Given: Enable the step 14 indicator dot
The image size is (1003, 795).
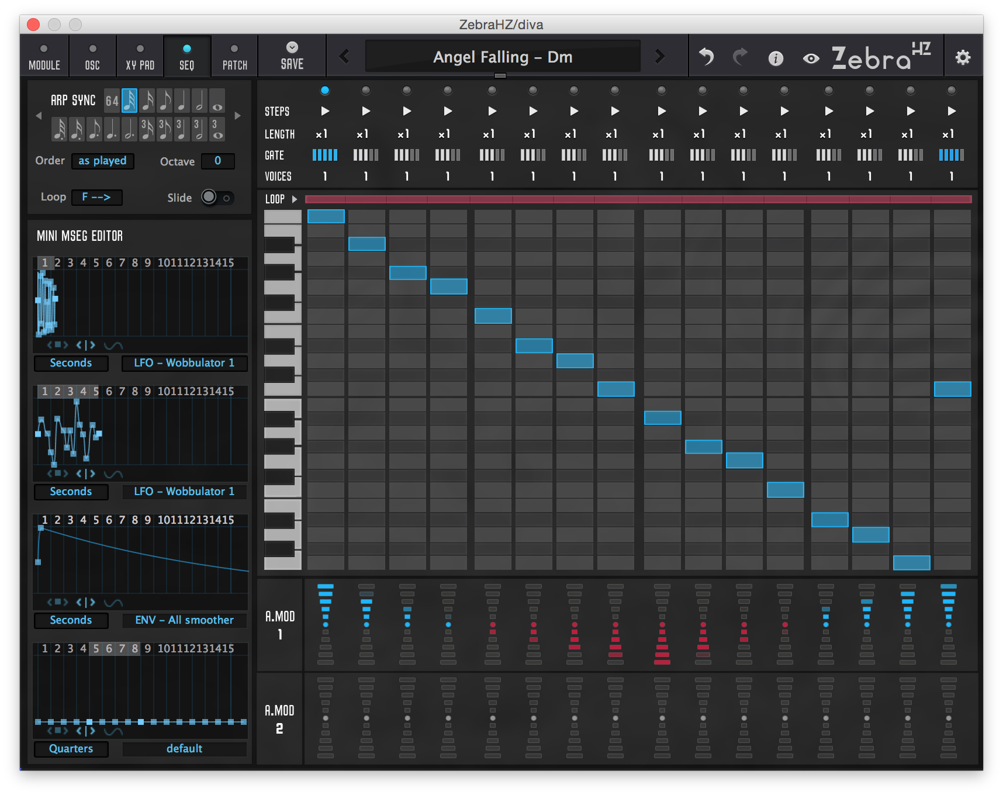Looking at the screenshot, I should (870, 90).
